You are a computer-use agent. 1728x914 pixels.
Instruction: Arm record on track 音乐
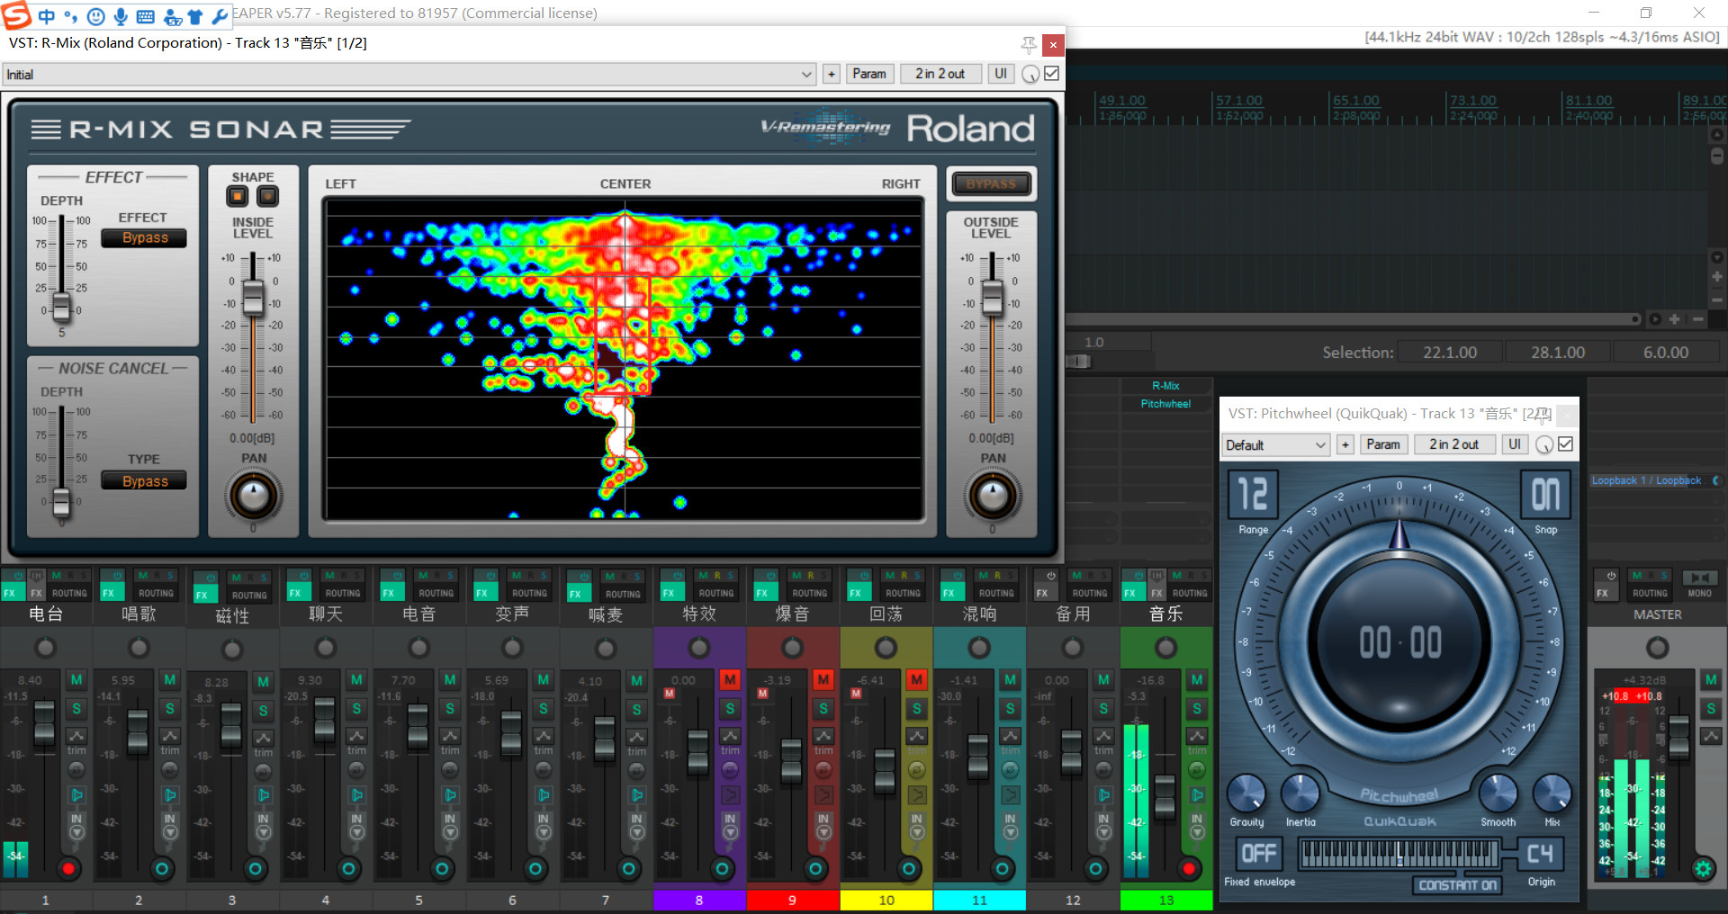[x=1189, y=868]
